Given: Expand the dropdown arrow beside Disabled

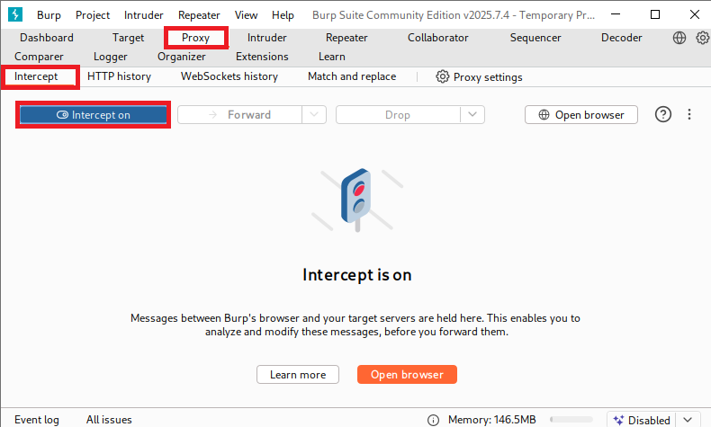Looking at the screenshot, I should 688,420.
